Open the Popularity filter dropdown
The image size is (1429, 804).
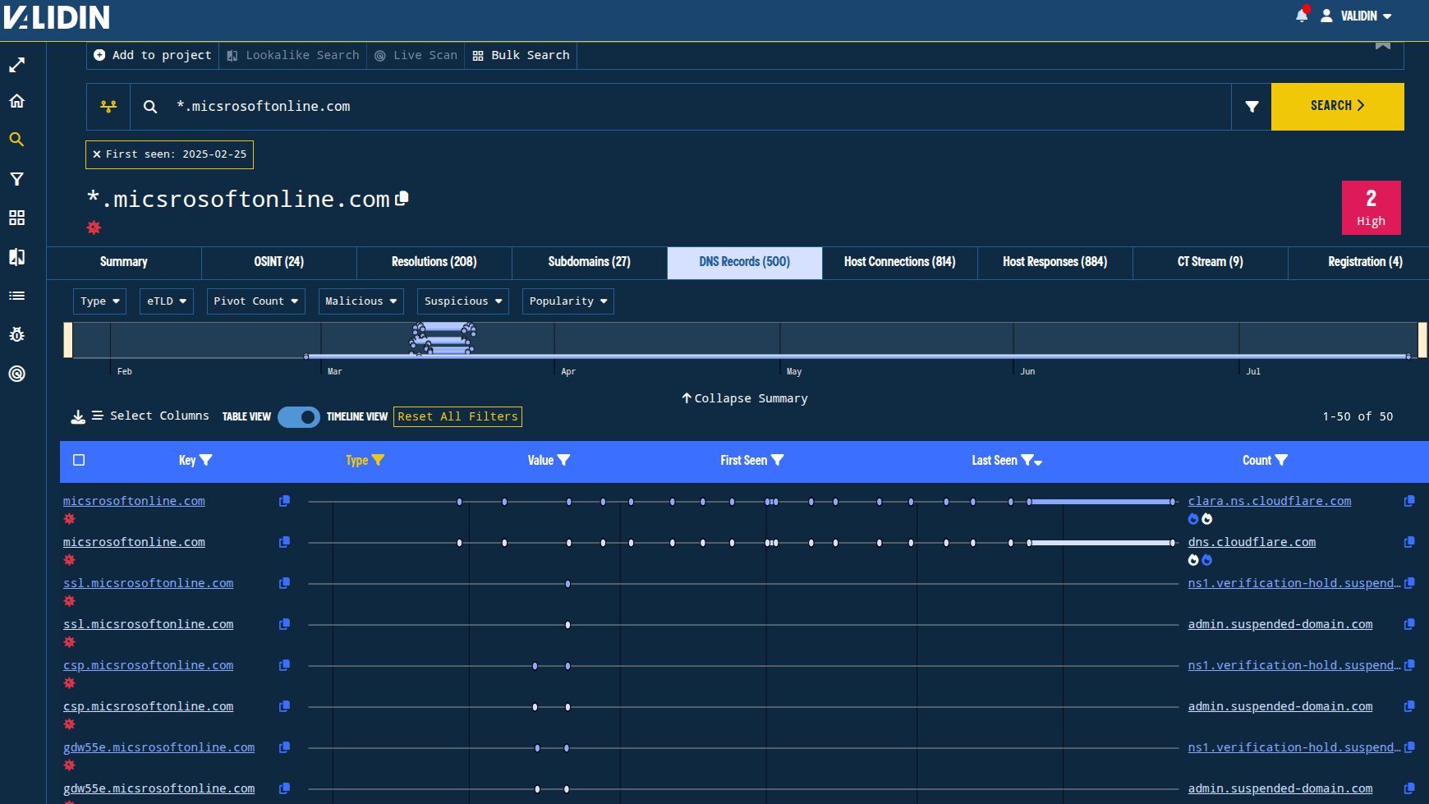[568, 301]
